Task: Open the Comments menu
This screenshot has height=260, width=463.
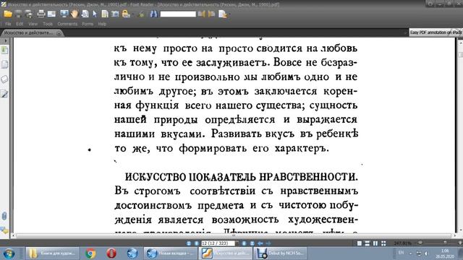Action: tap(67, 24)
